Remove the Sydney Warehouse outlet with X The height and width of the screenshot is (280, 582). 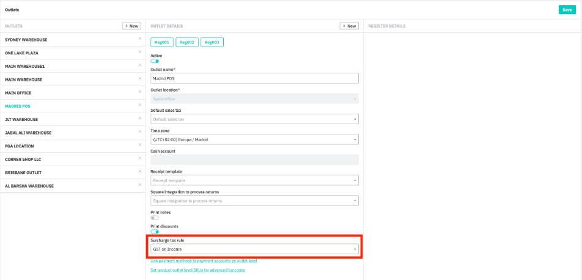click(x=139, y=39)
